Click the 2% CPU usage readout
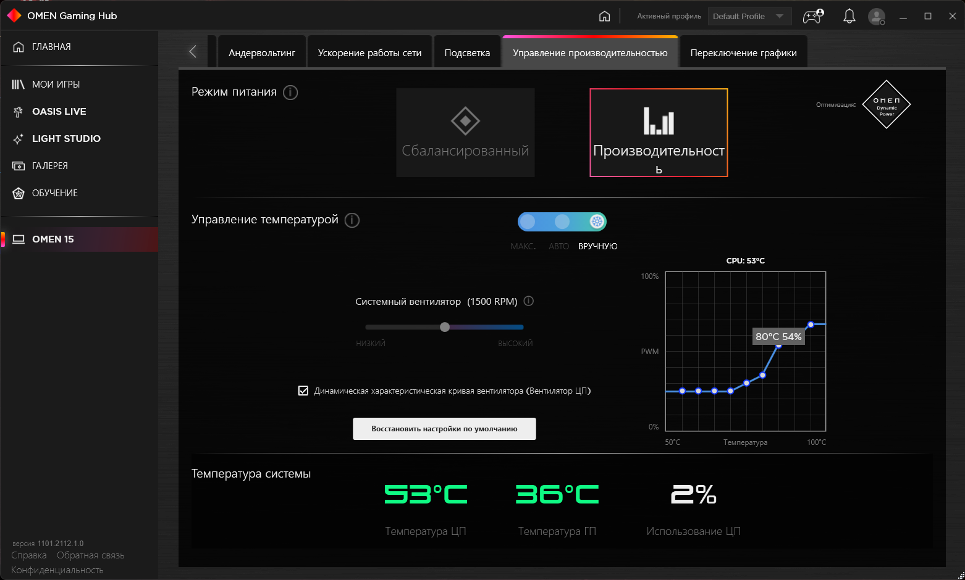The width and height of the screenshot is (965, 580). click(x=693, y=494)
